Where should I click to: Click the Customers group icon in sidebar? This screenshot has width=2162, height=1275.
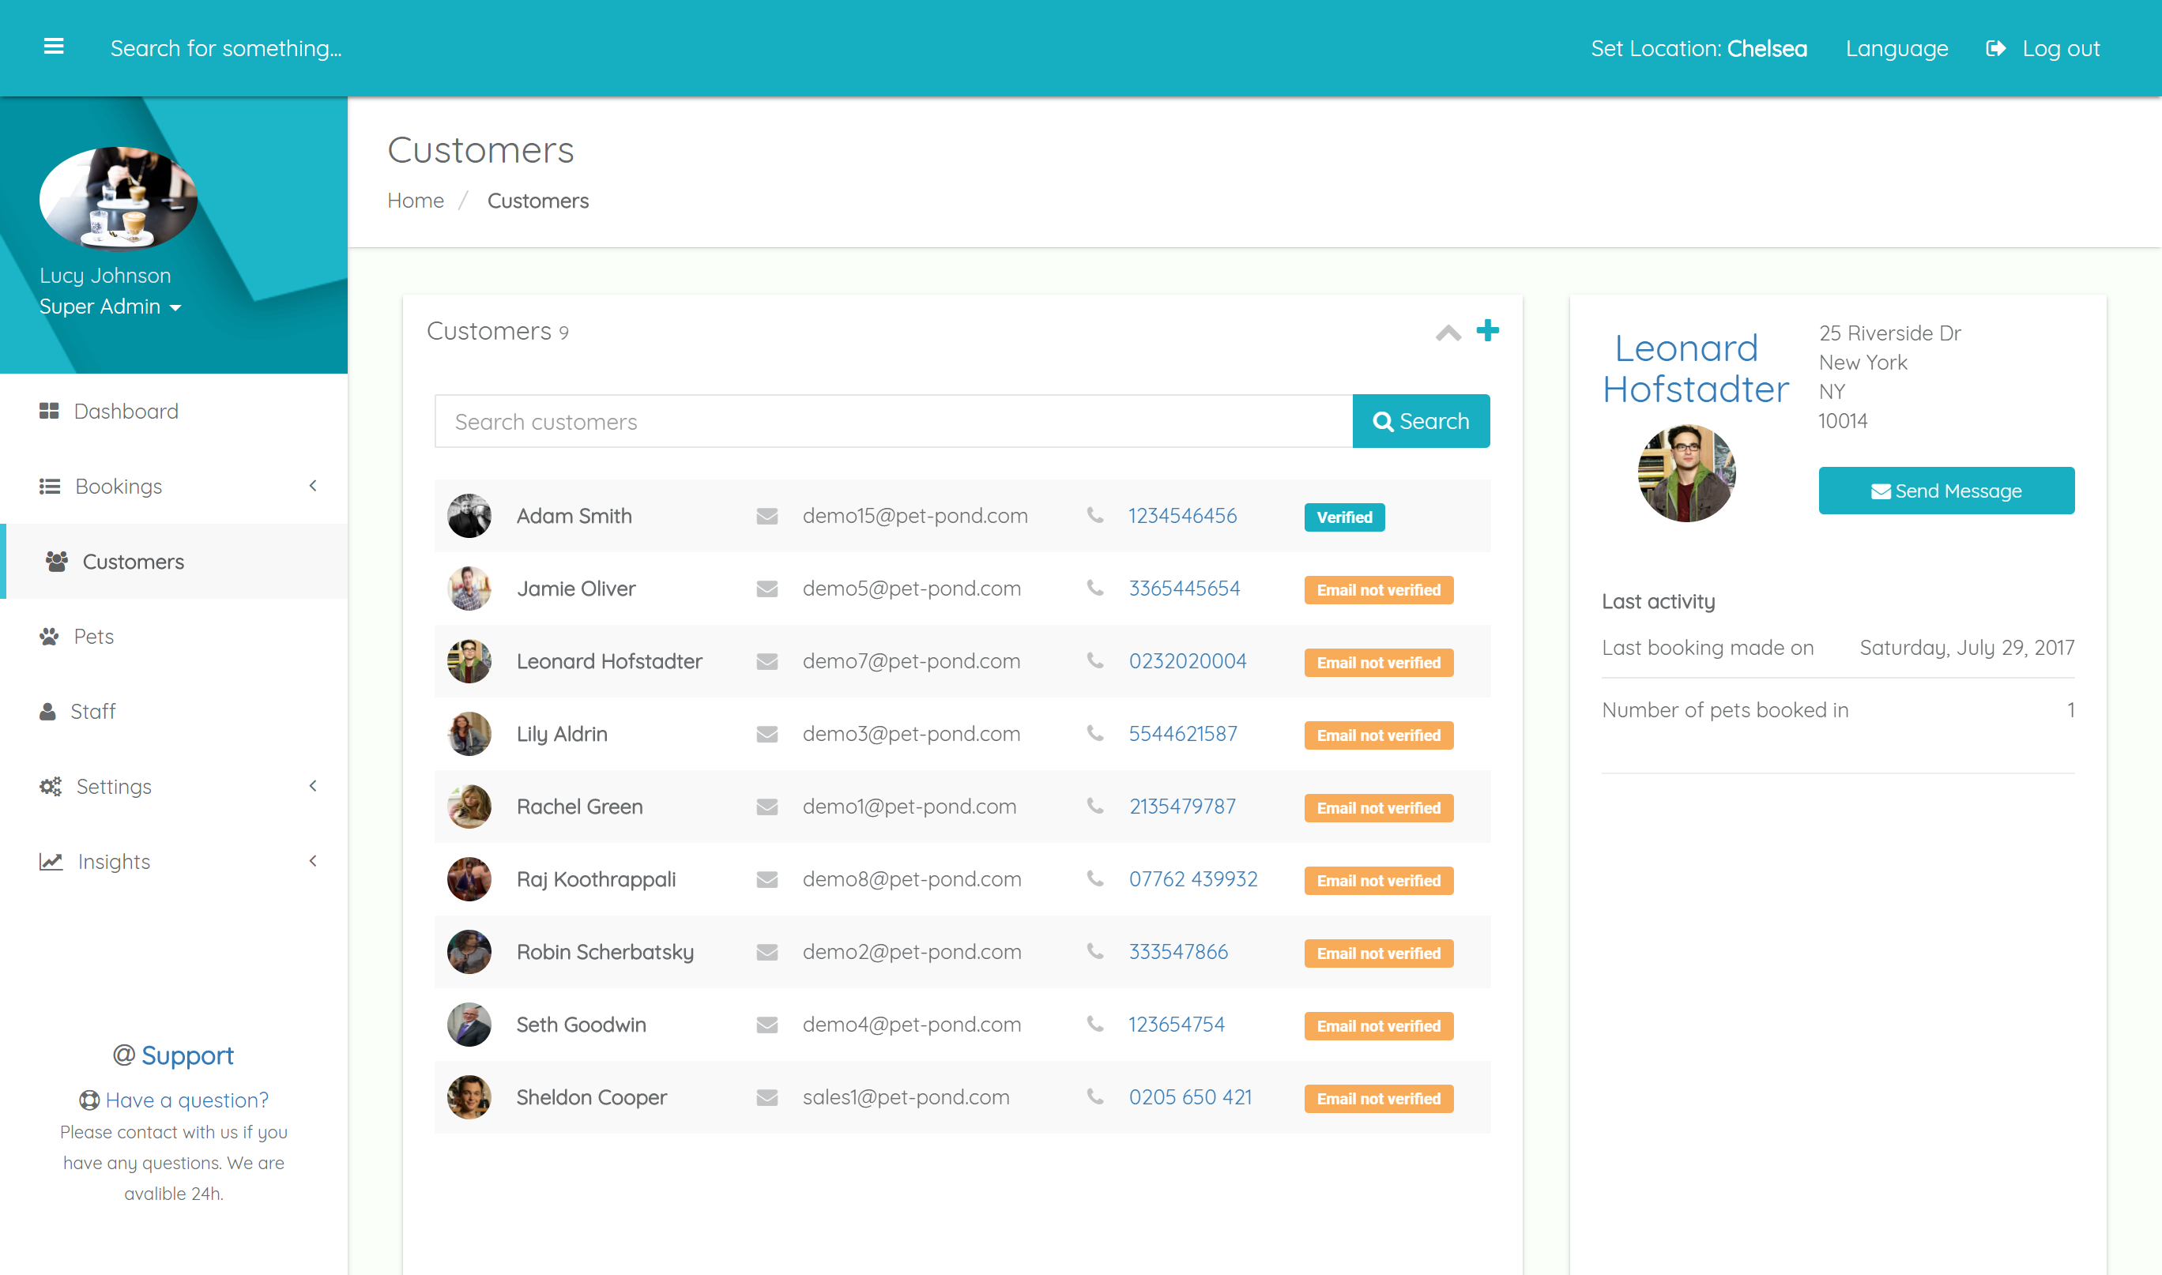(x=57, y=561)
